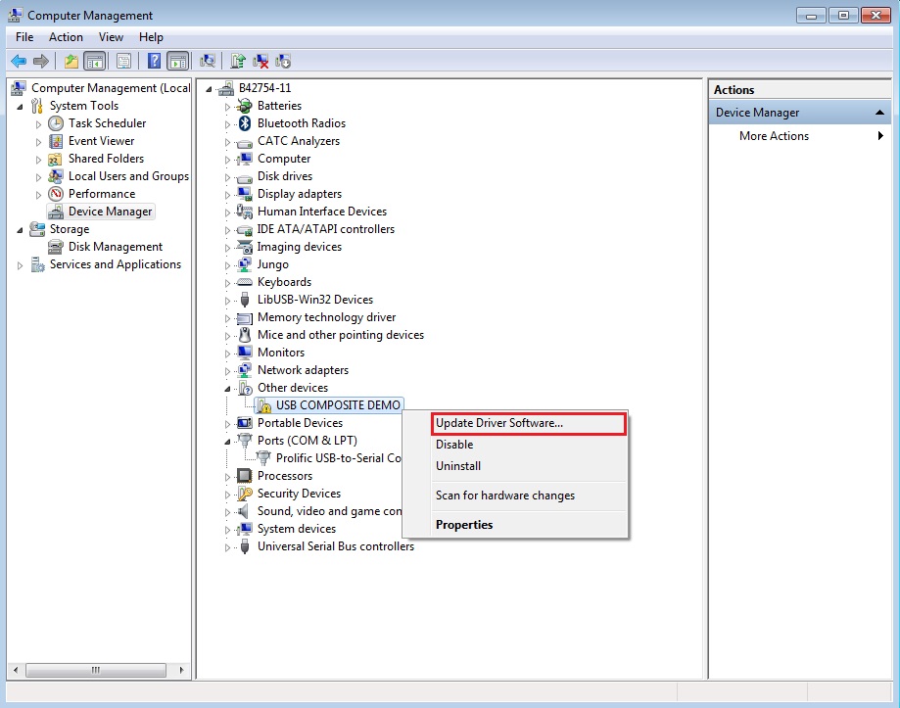The width and height of the screenshot is (900, 708).
Task: Click the Help question mark toolbar icon
Action: (154, 61)
